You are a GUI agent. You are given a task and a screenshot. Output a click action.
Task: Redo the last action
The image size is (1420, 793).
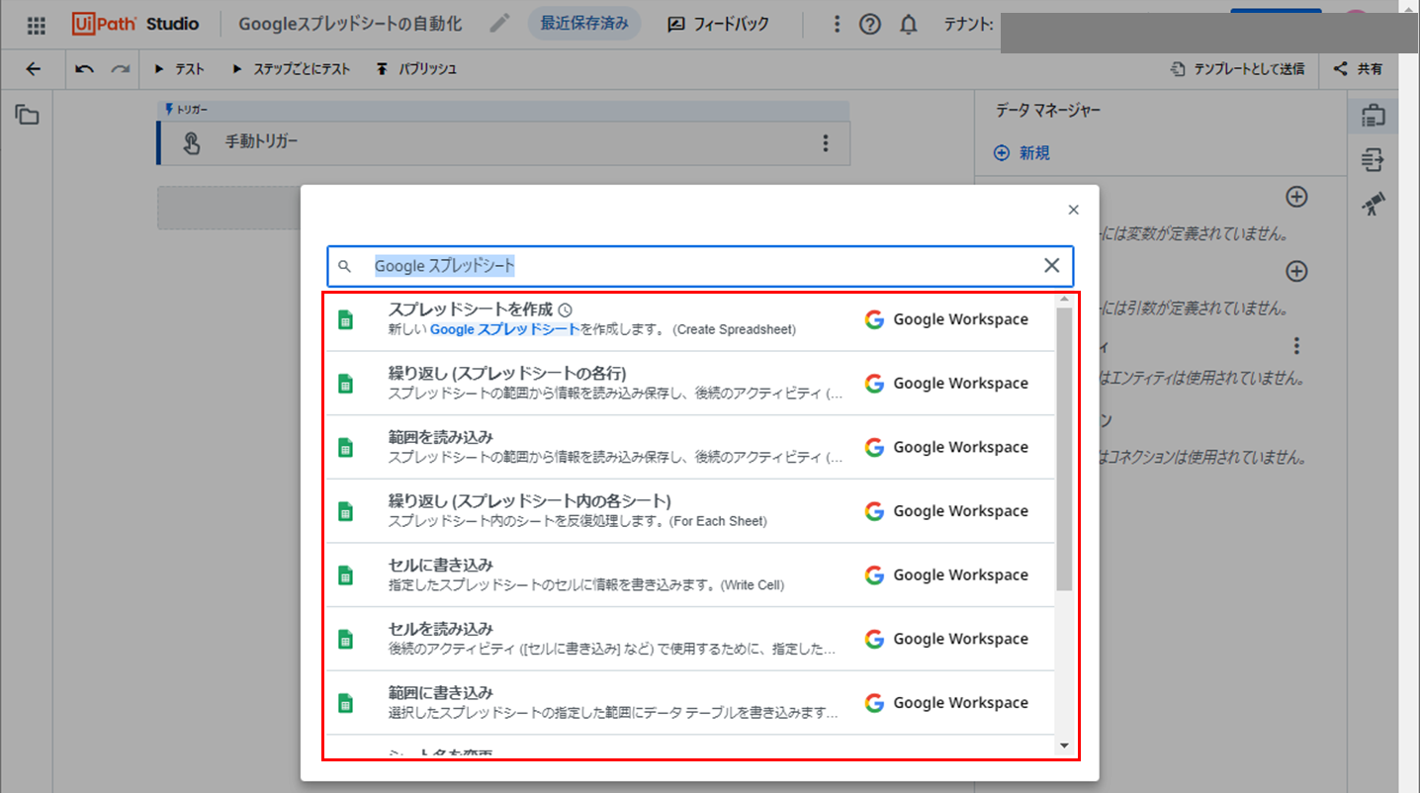tap(120, 69)
